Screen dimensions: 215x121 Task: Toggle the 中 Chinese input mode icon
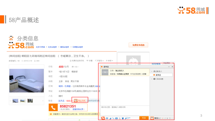click(107, 118)
